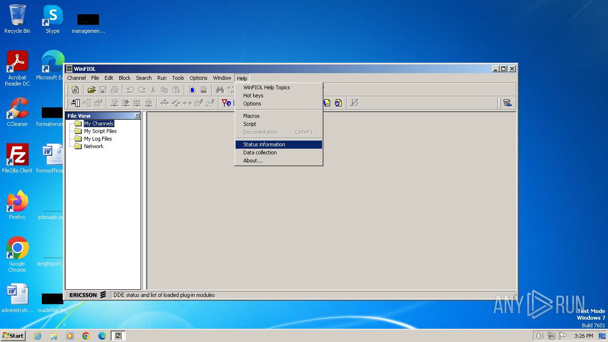
Task: Open About... from Help menu
Action: click(279, 161)
